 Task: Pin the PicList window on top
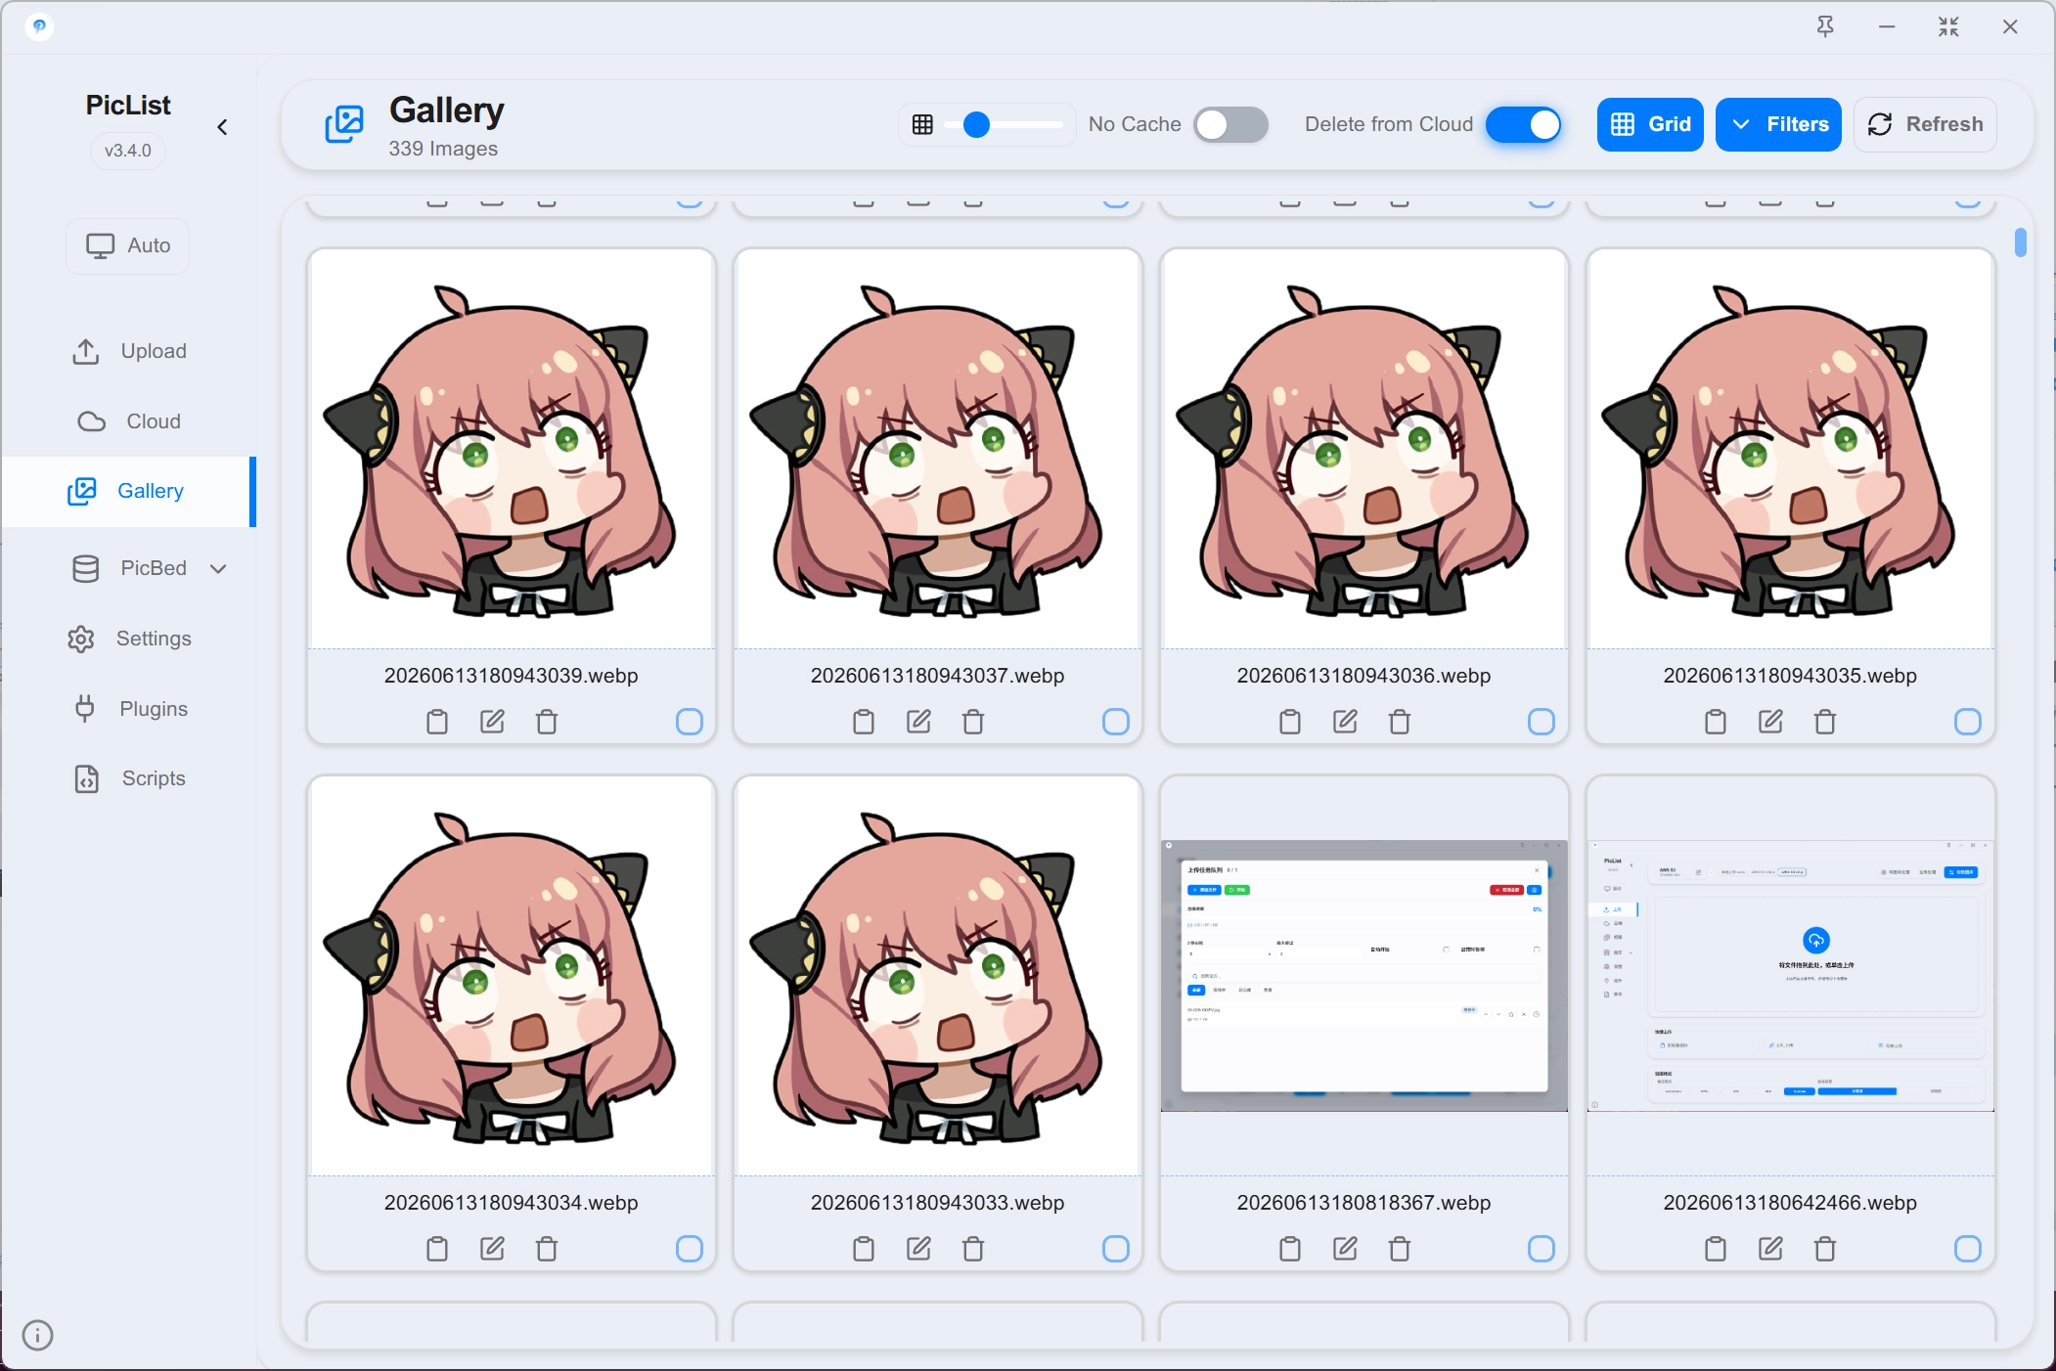1825,27
